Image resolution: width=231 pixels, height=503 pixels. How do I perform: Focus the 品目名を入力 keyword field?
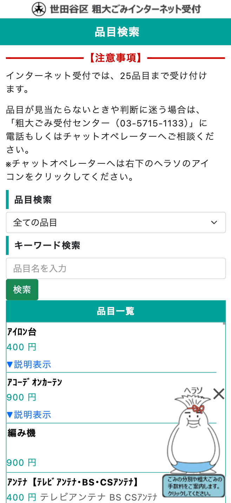(115, 269)
